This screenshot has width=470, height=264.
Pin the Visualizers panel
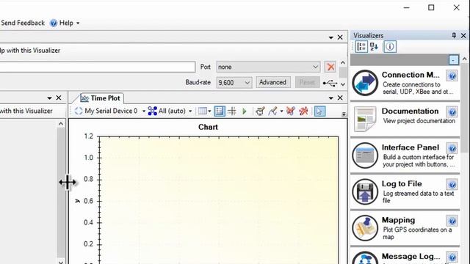(454, 35)
